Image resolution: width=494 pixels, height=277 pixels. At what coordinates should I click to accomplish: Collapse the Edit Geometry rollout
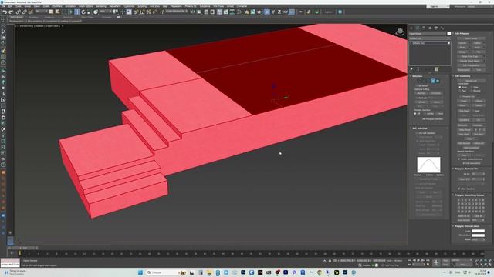(462, 76)
